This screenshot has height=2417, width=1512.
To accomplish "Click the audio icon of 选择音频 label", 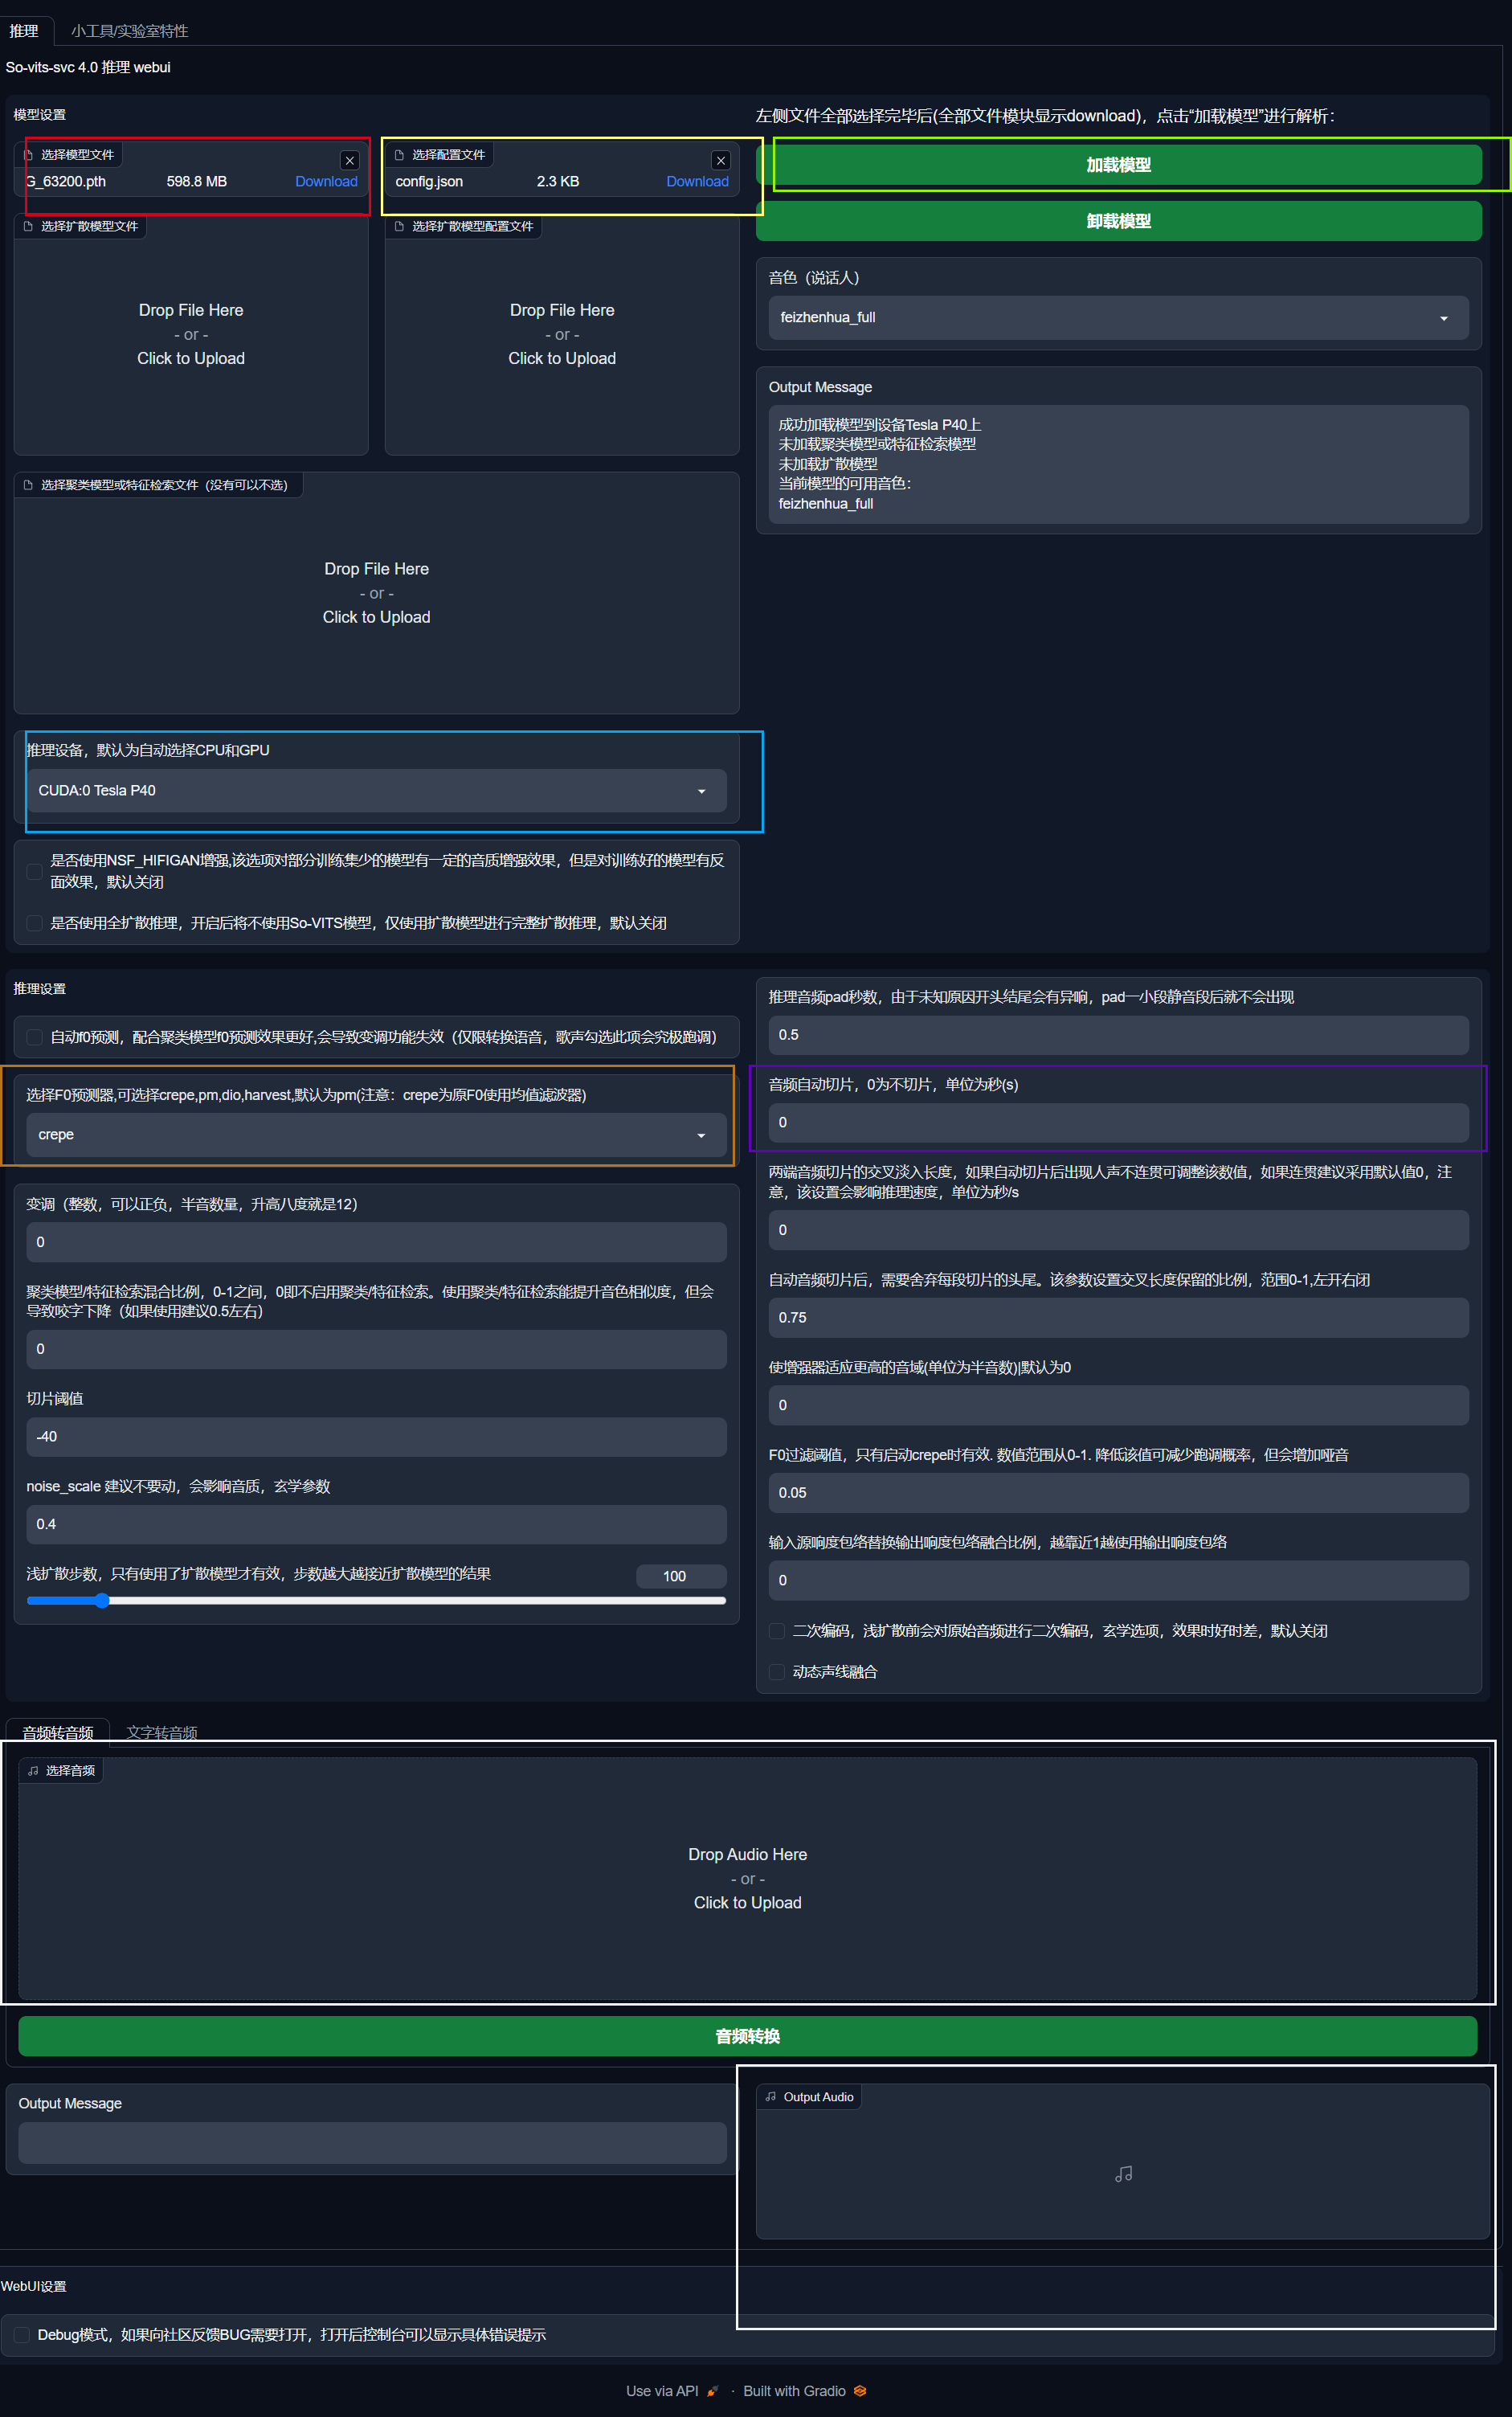I will coord(33,1770).
